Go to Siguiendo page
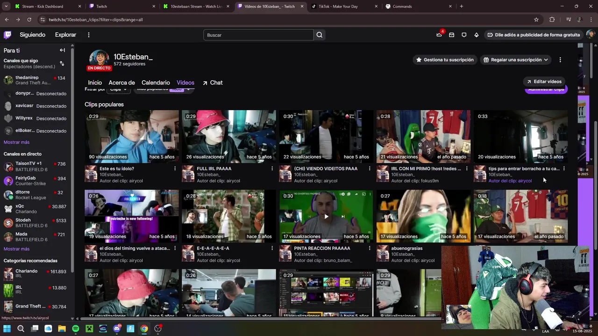 (32, 35)
